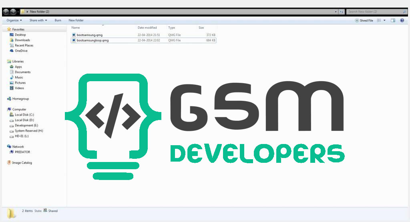The width and height of the screenshot is (410, 222).
Task: Open the Music library
Action: click(x=19, y=77)
